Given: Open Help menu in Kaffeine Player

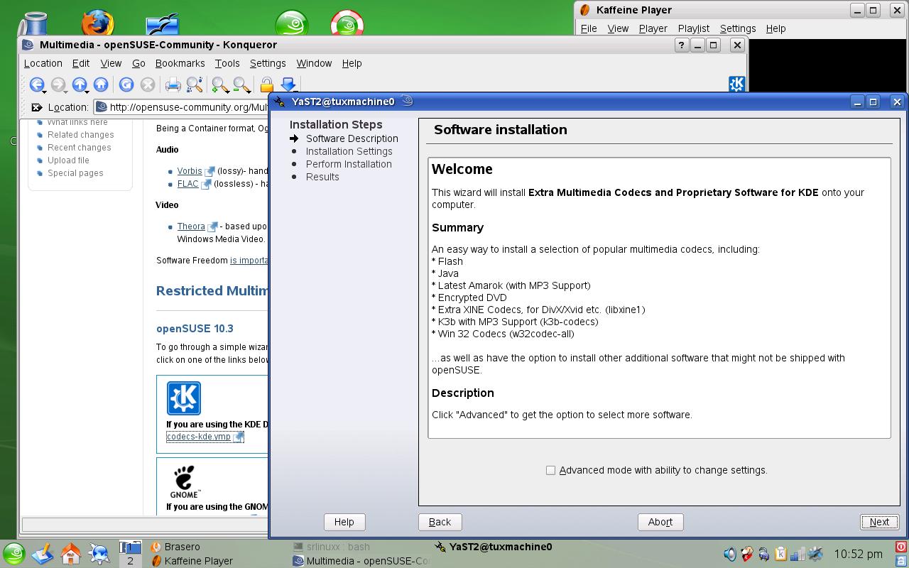Looking at the screenshot, I should coord(775,28).
